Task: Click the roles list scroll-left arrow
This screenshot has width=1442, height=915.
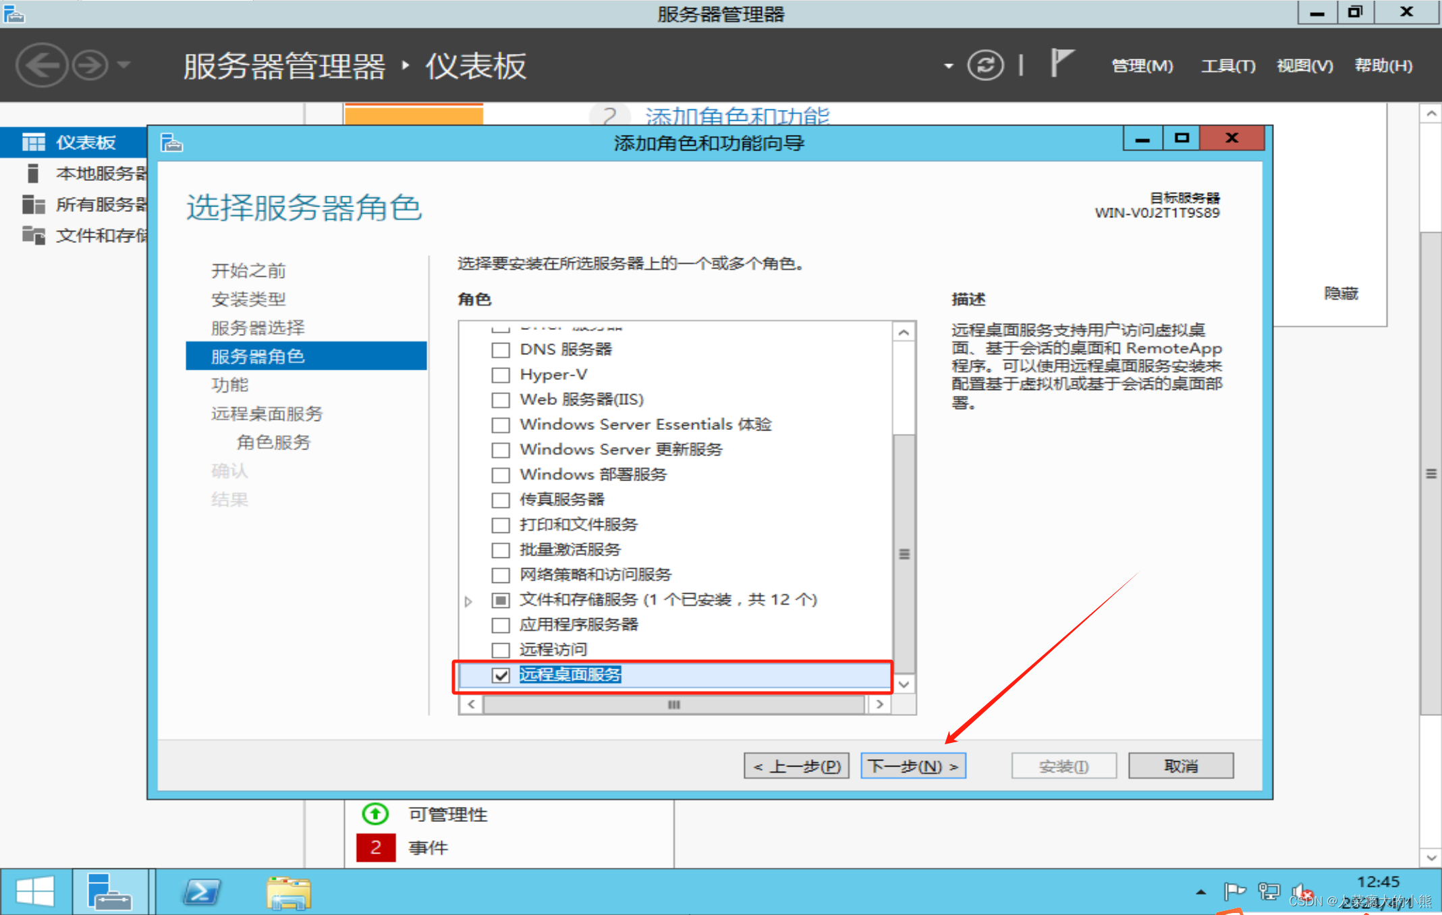Action: click(471, 704)
